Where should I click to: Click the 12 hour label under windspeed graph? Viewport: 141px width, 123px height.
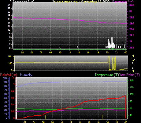point(69,52)
